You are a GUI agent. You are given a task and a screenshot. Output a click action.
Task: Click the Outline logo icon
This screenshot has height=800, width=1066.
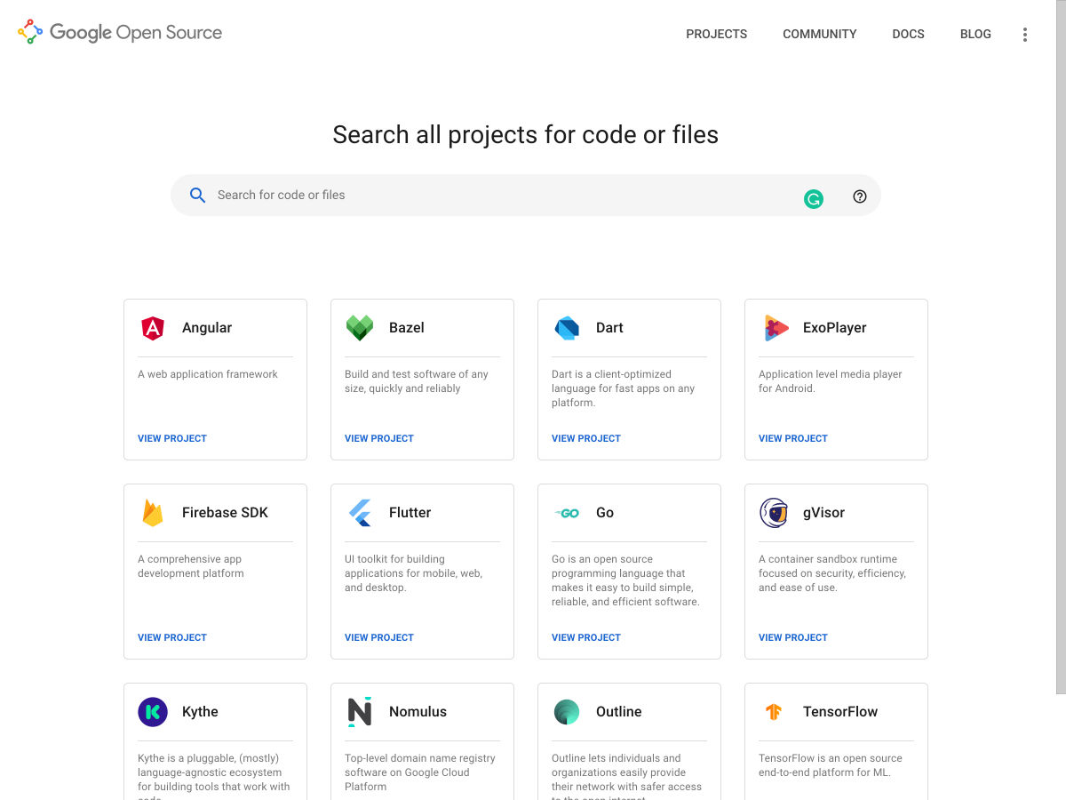coord(567,712)
